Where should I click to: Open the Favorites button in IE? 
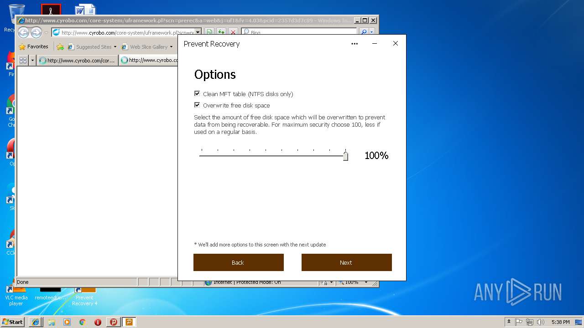pyautogui.click(x=34, y=46)
